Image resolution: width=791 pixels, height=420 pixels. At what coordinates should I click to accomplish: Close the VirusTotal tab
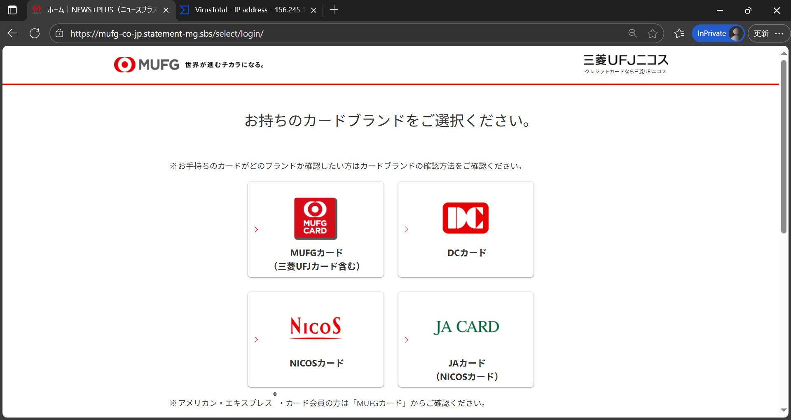click(314, 10)
